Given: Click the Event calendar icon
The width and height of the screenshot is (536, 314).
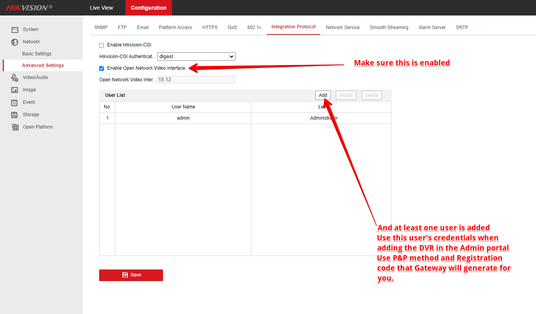Looking at the screenshot, I should [x=15, y=102].
